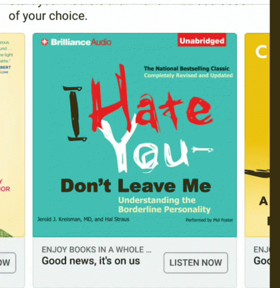Click the dark brown side panel on right

(275, 144)
